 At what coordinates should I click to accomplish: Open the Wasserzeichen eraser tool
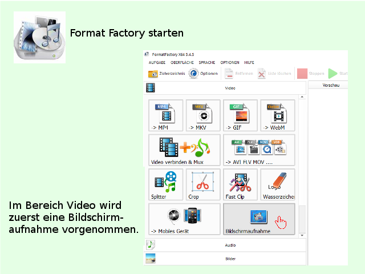click(278, 184)
